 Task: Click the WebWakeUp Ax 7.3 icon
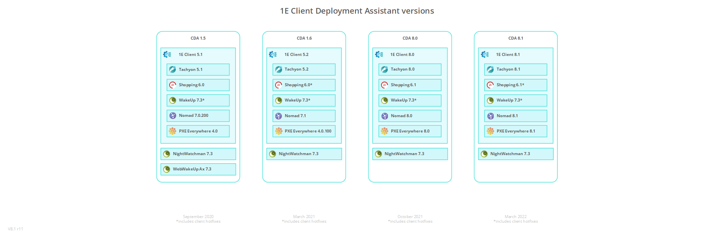point(167,169)
